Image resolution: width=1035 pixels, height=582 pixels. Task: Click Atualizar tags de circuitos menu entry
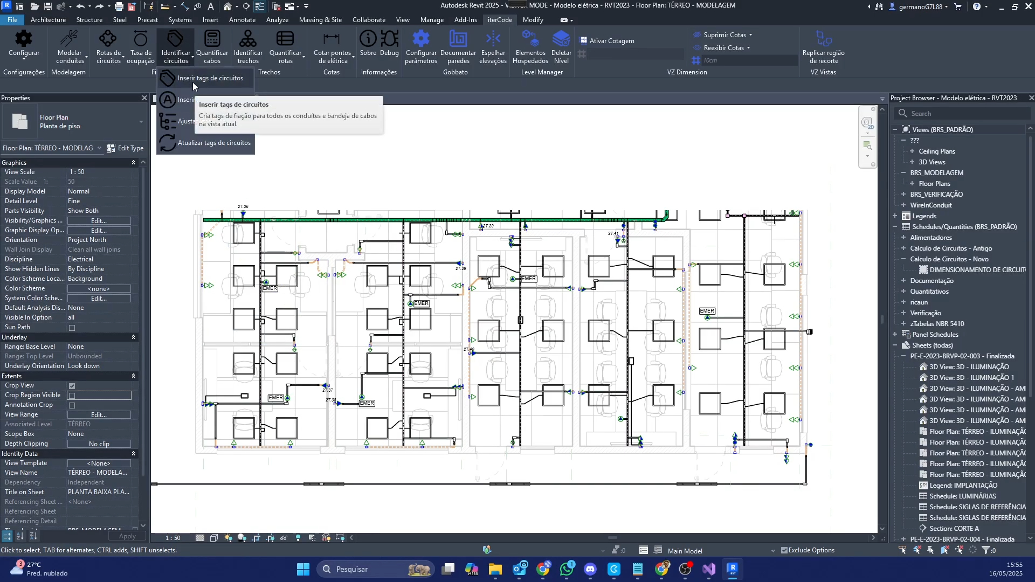pyautogui.click(x=214, y=143)
